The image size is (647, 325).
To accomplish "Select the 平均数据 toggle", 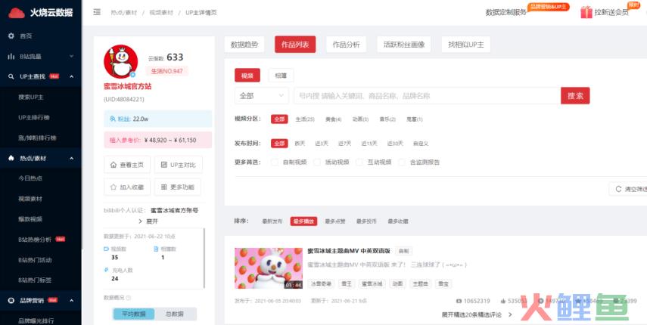I will pos(134,314).
